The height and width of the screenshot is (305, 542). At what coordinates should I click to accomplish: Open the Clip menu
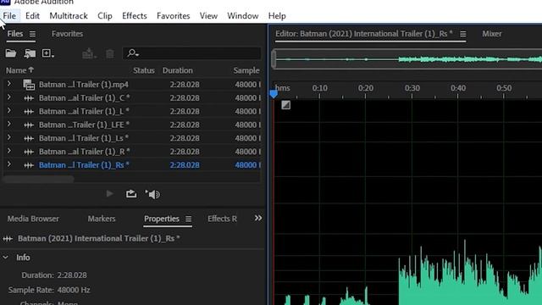(105, 16)
